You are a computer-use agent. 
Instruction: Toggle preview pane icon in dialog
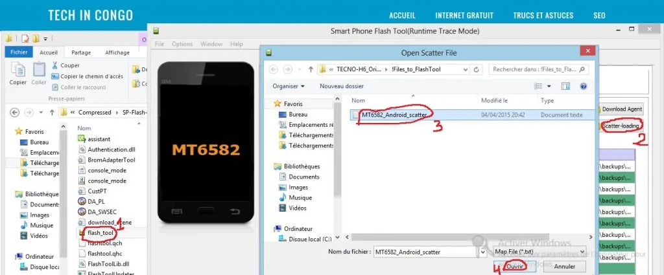(x=565, y=86)
